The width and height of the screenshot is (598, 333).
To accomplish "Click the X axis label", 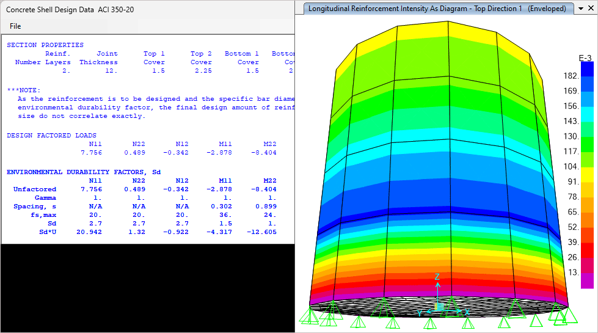I will pyautogui.click(x=467, y=312).
